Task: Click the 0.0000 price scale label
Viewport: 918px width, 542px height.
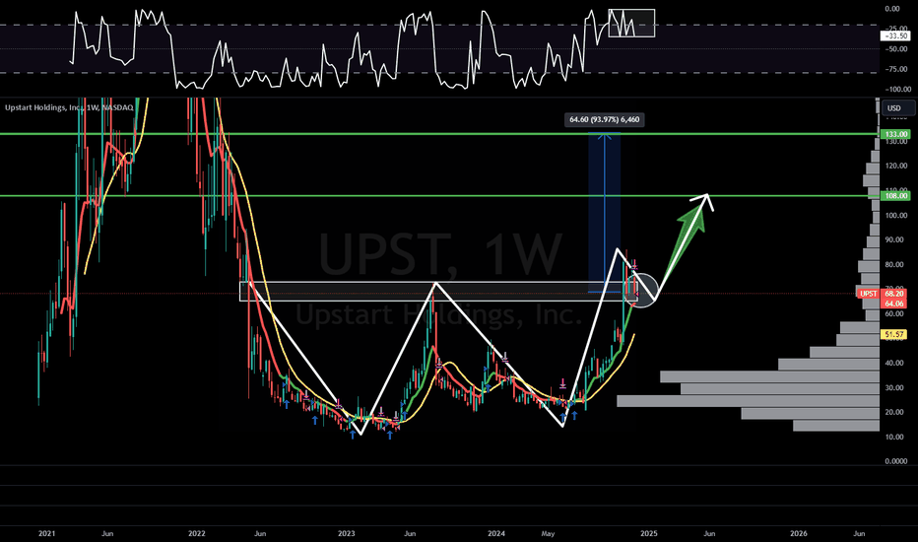Action: (x=895, y=461)
